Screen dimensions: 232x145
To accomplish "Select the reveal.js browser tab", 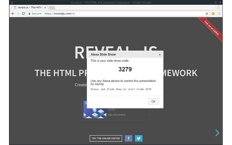I will coord(29,7).
